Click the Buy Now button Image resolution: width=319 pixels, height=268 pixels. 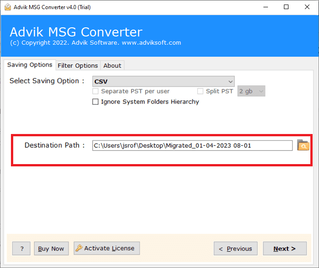(x=51, y=248)
